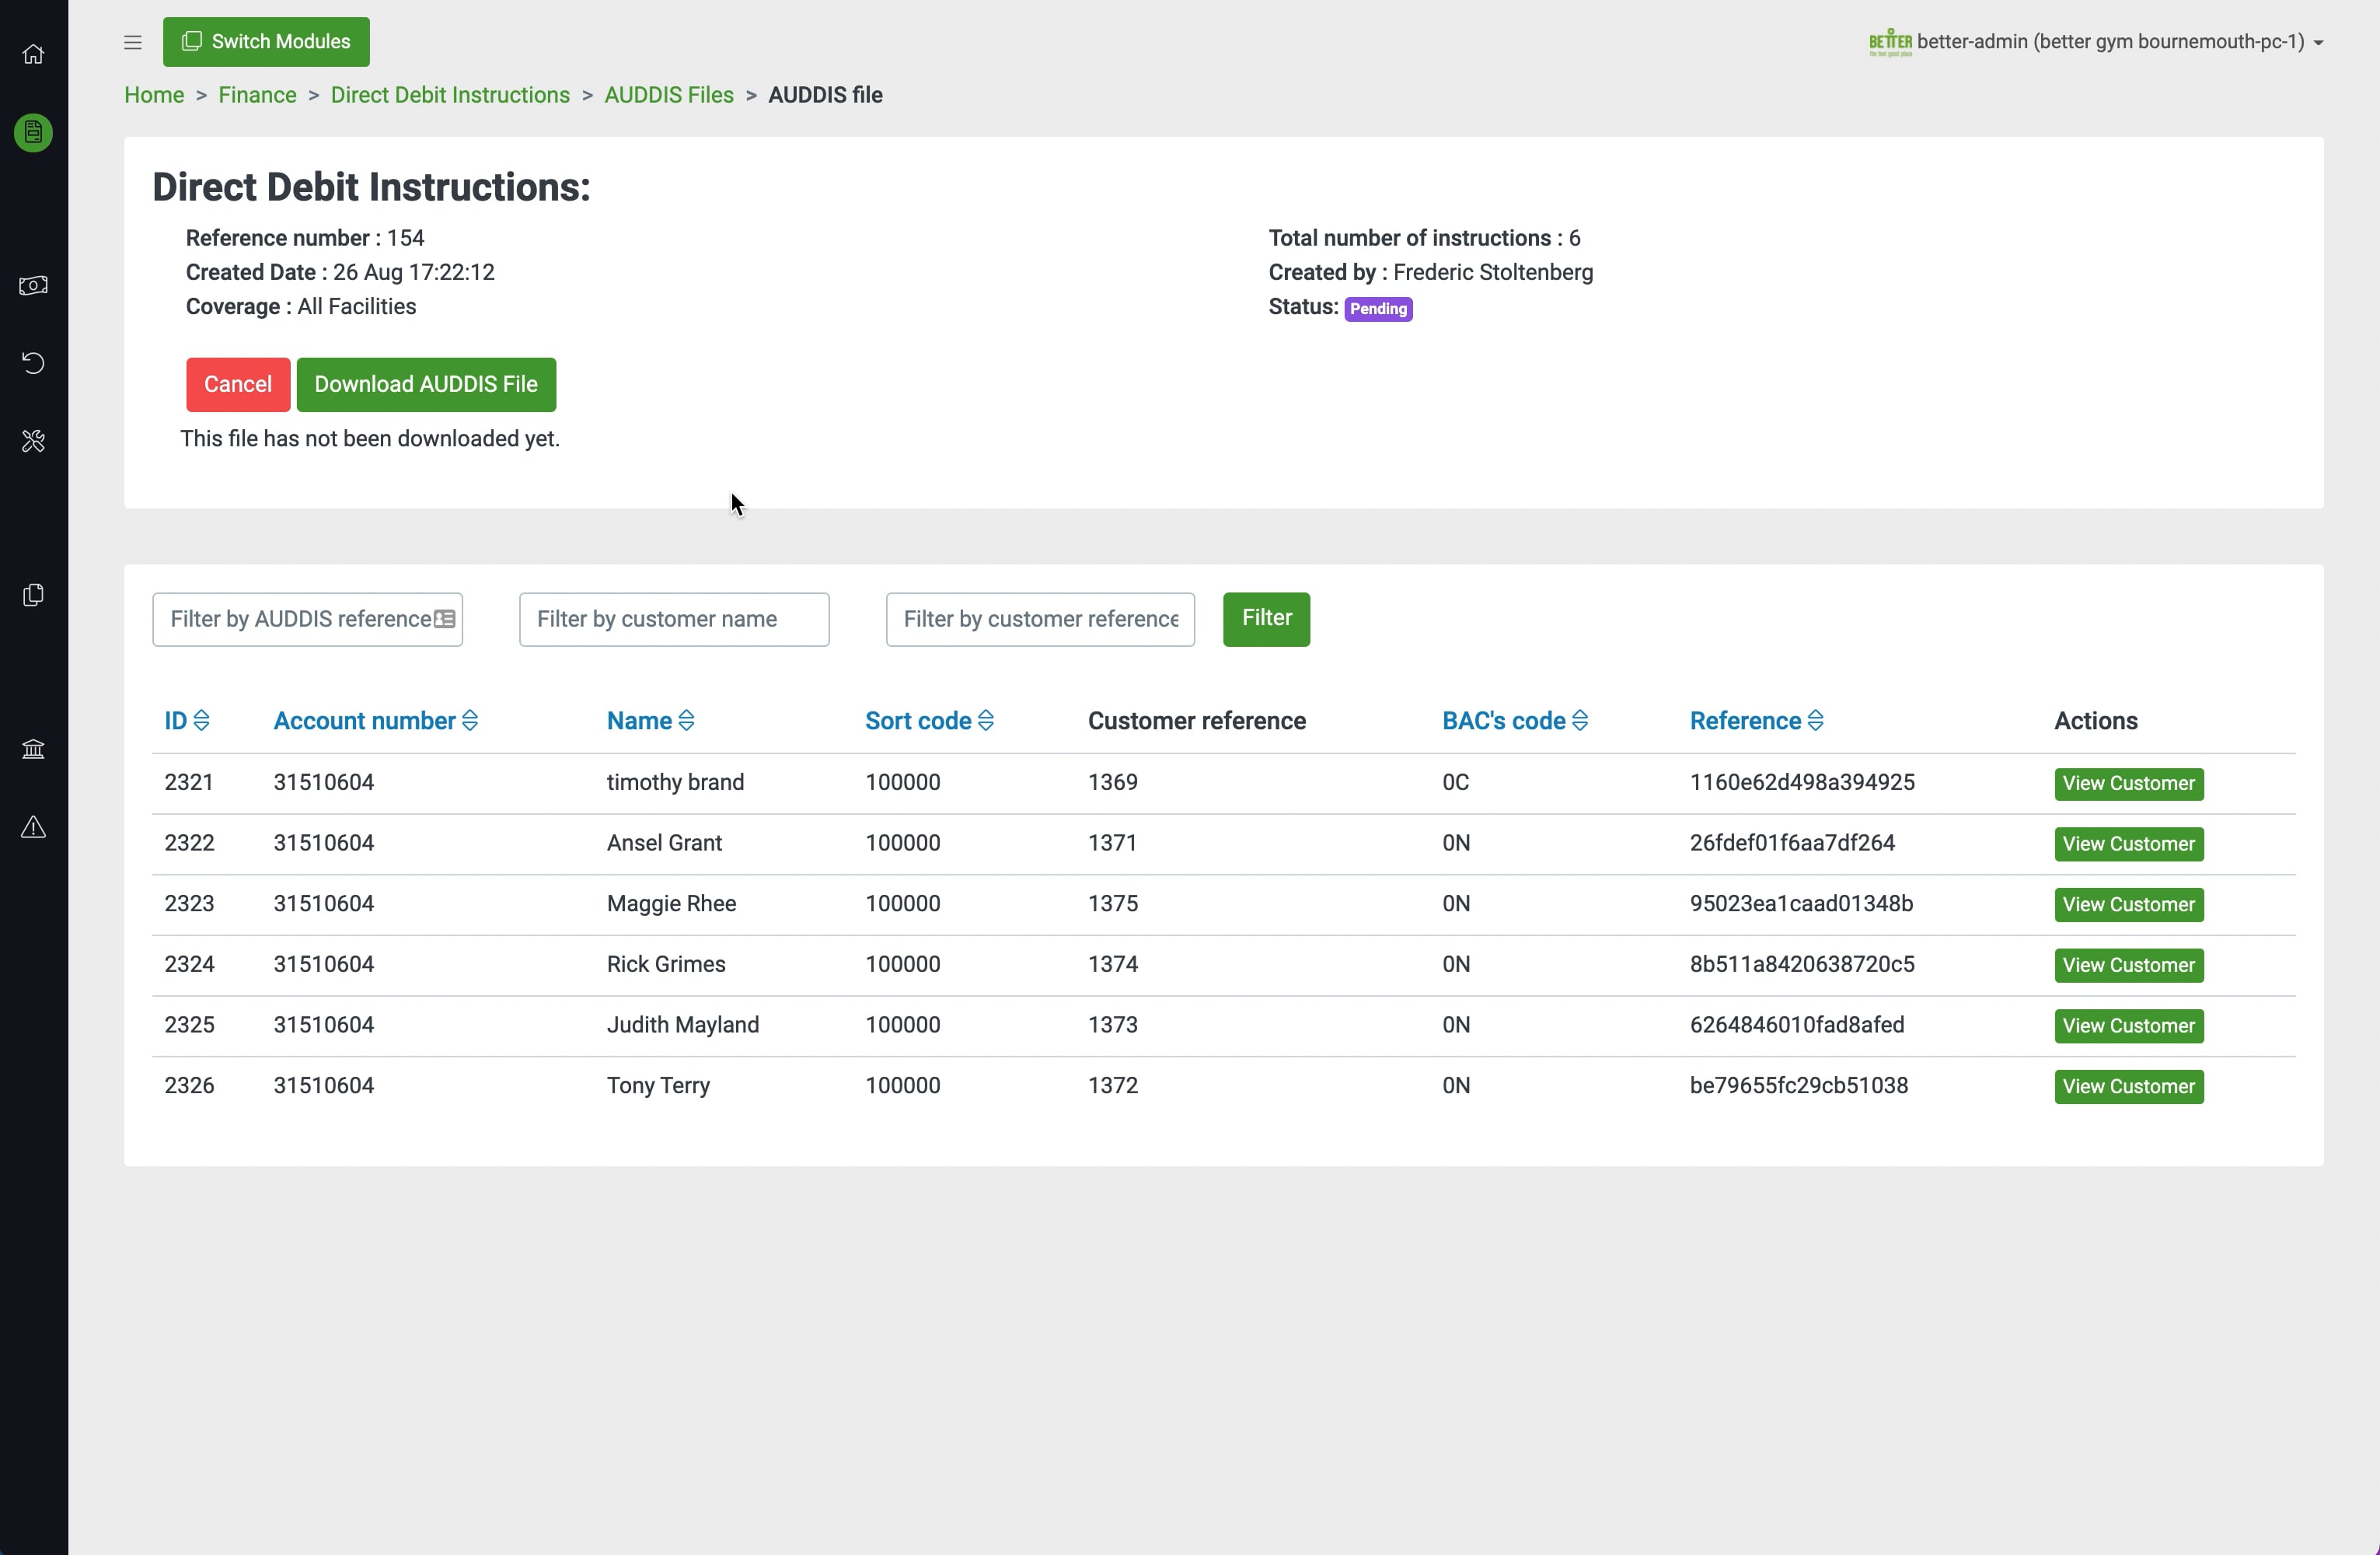
Task: Go to AUDDIS Files breadcrumb
Action: coord(668,95)
